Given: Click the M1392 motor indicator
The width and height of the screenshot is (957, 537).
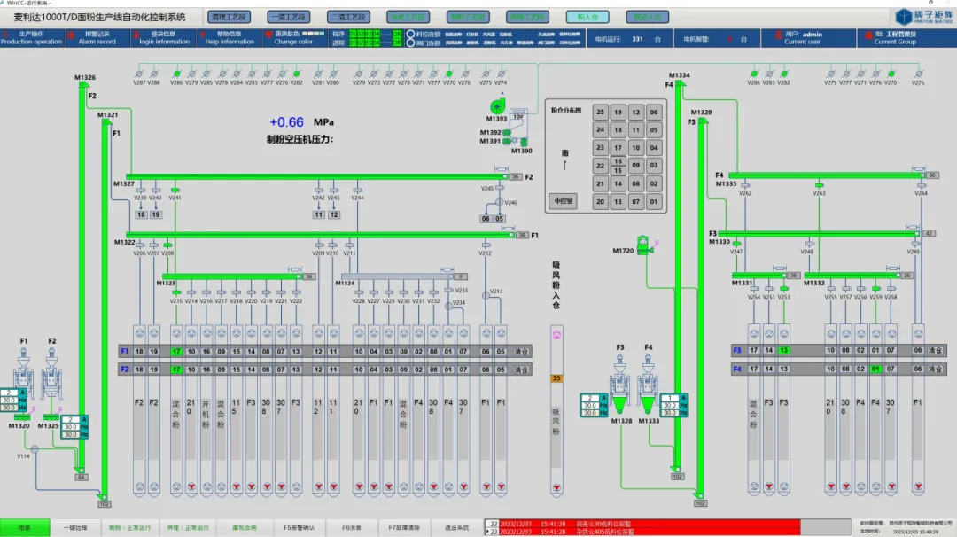Looking at the screenshot, I should click(x=507, y=132).
